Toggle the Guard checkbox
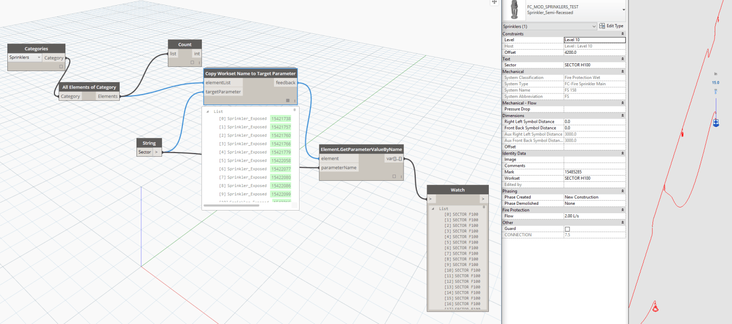The width and height of the screenshot is (732, 324). coord(567,228)
